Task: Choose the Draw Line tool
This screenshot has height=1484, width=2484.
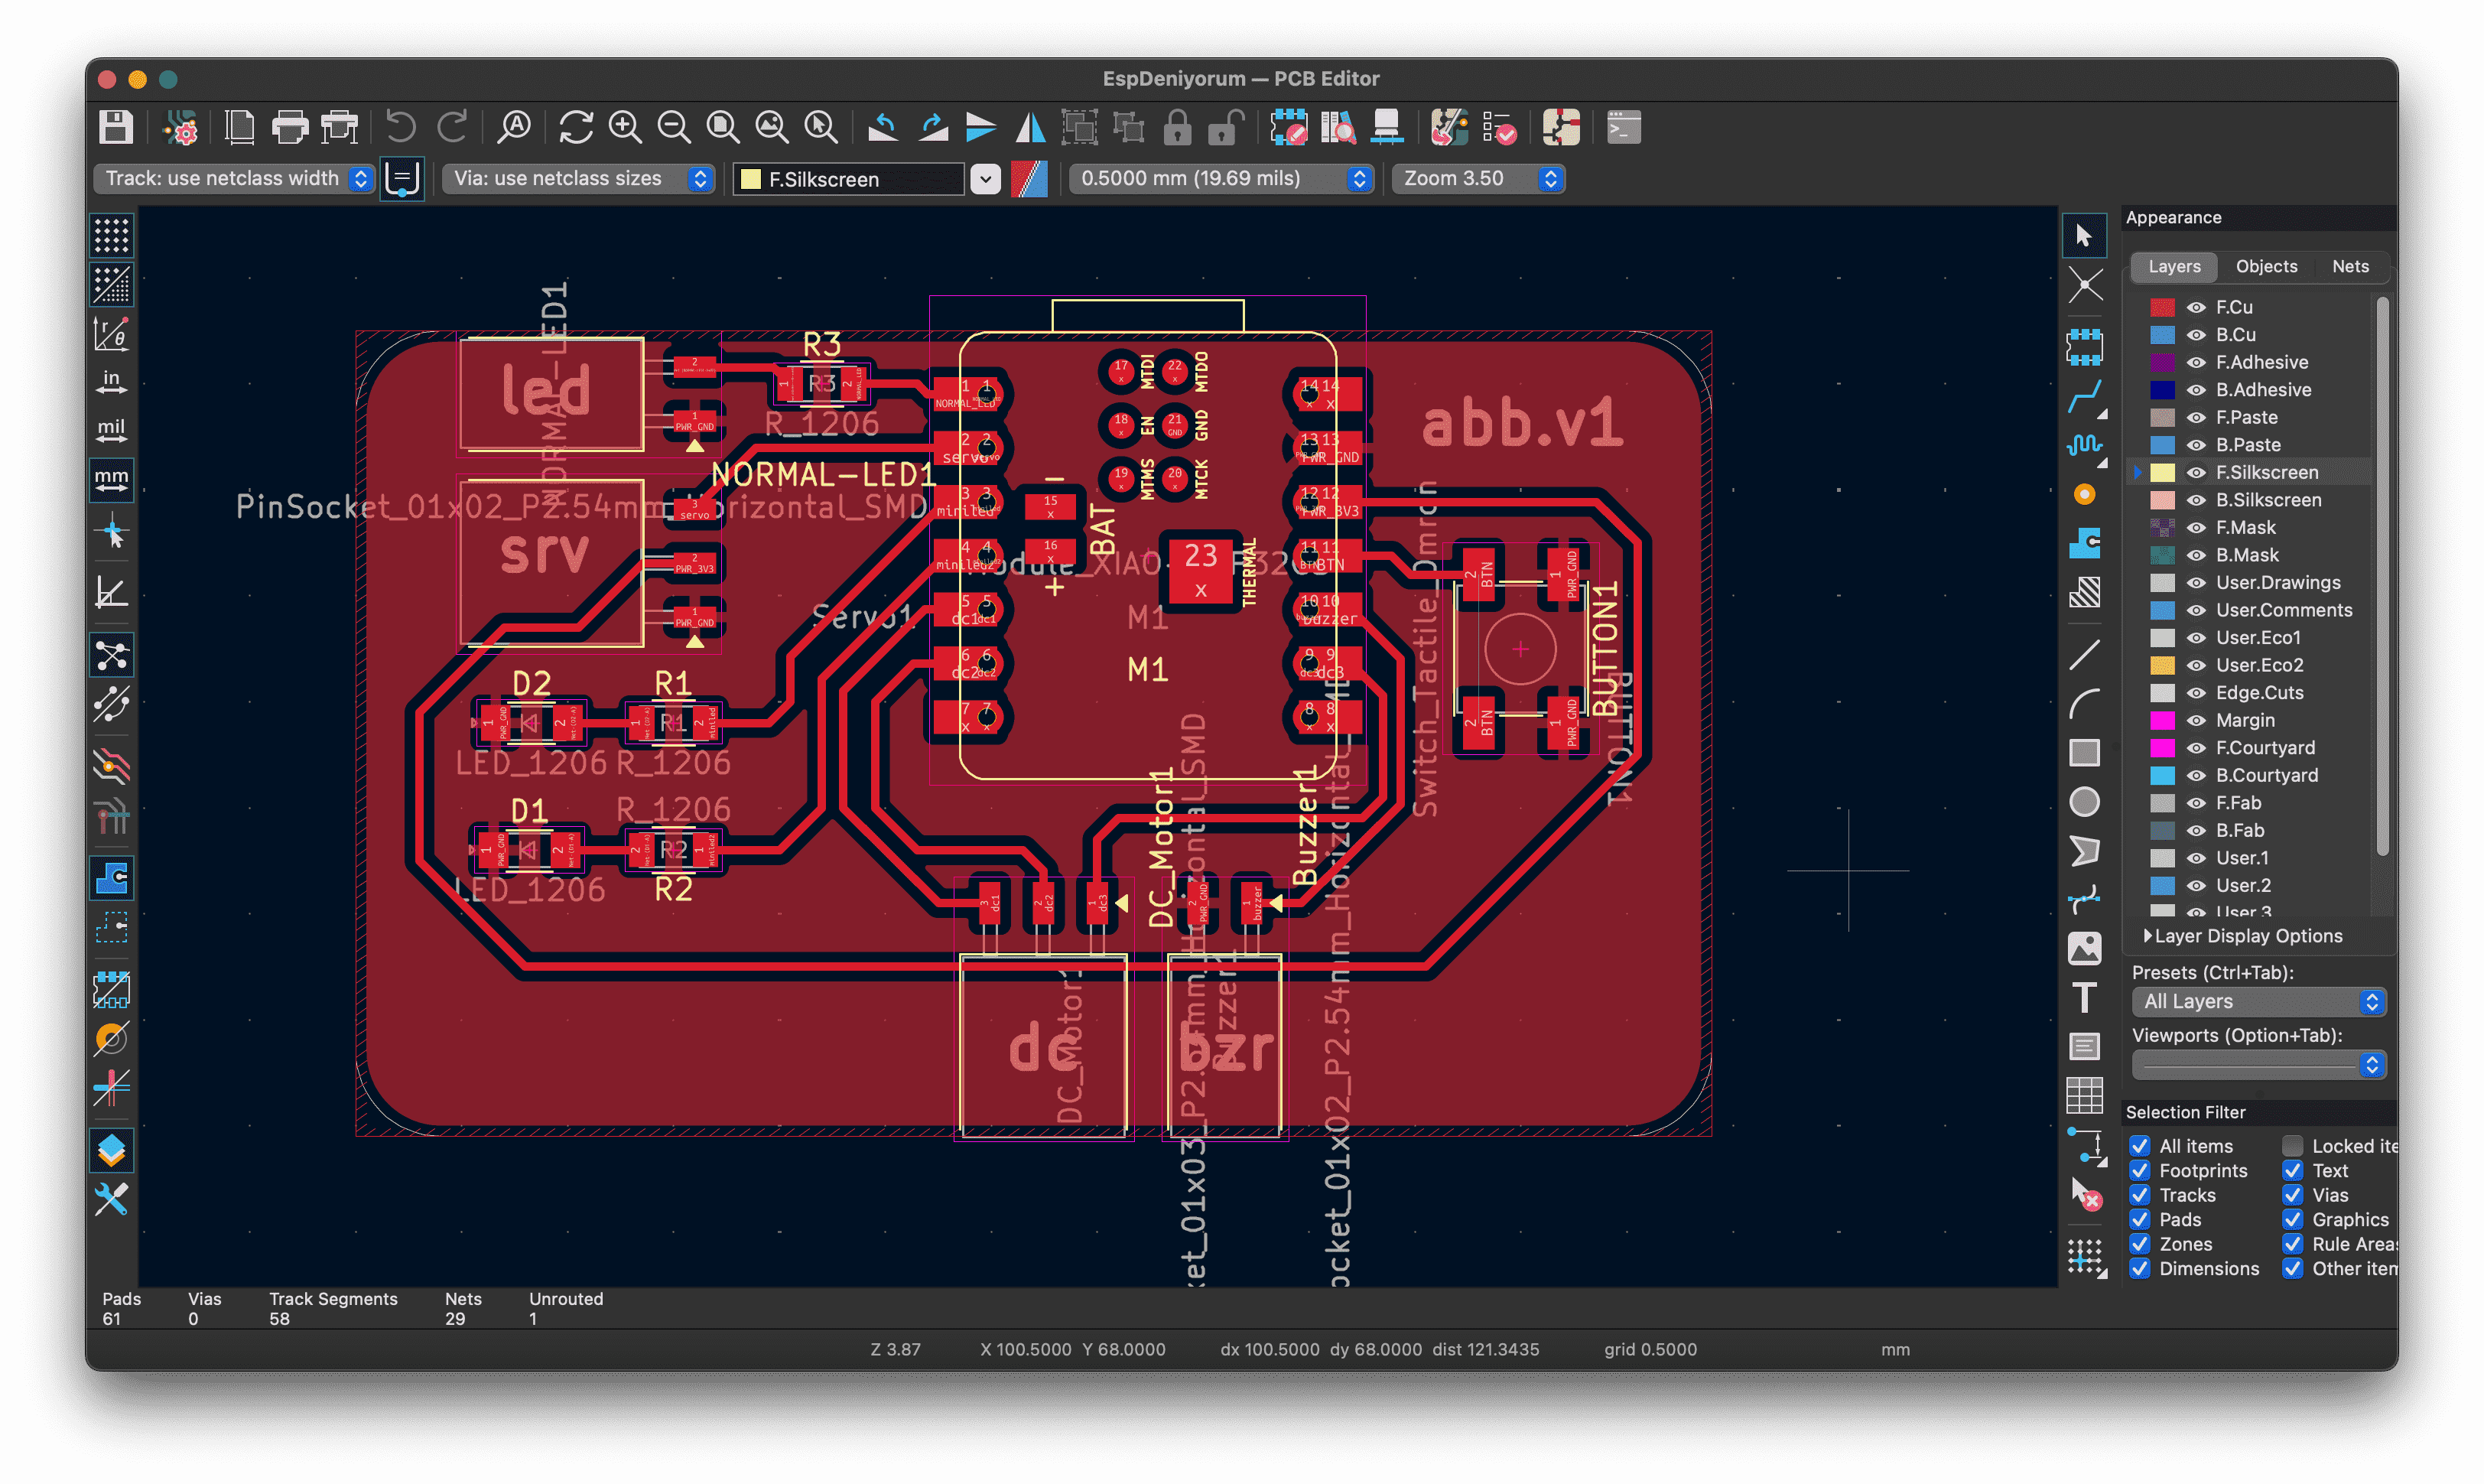Action: pos(2084,655)
